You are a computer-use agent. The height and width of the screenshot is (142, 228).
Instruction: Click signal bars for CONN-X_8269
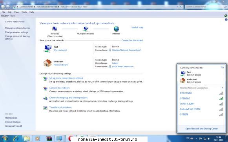click(x=221, y=104)
